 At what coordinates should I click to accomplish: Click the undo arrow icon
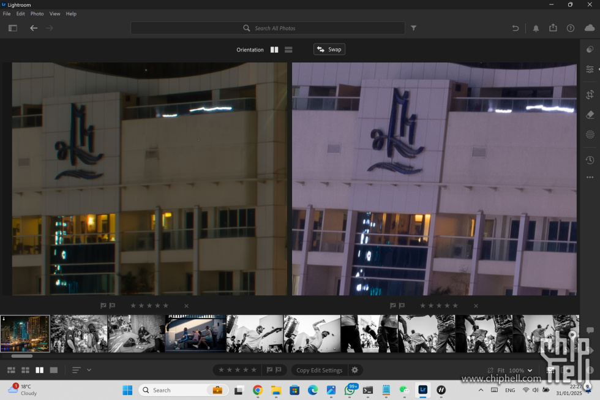point(516,28)
